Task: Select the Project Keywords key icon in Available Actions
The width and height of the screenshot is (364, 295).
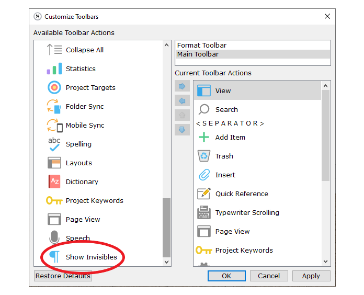Action: point(54,200)
